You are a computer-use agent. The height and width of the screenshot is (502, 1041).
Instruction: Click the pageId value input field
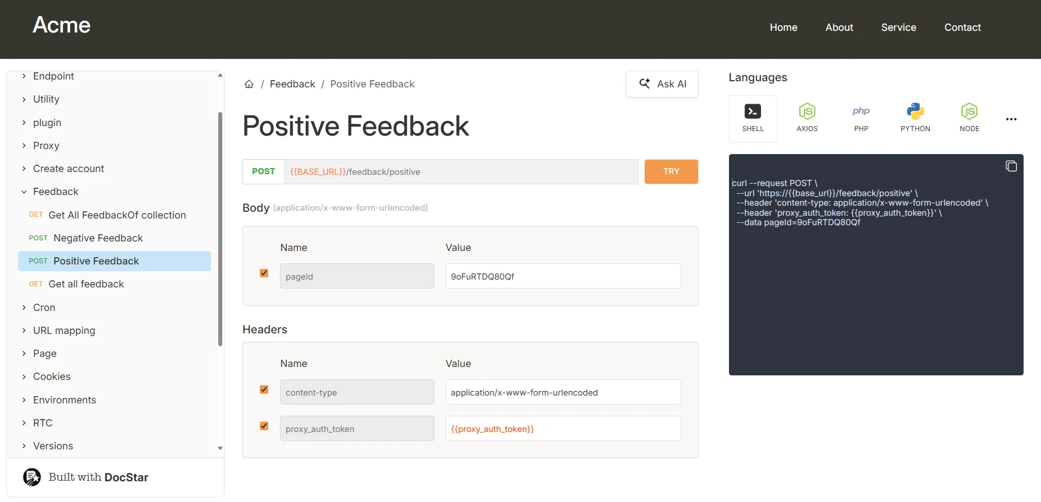(563, 276)
